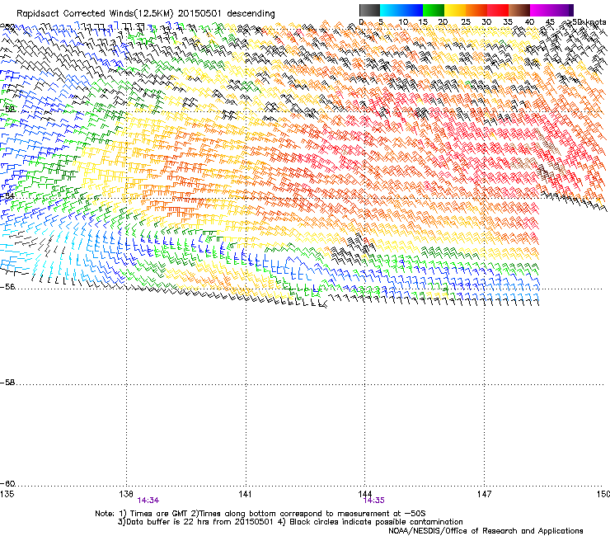Click the -54 latitude axis label
Screen dimensions: 610x536
point(7,196)
